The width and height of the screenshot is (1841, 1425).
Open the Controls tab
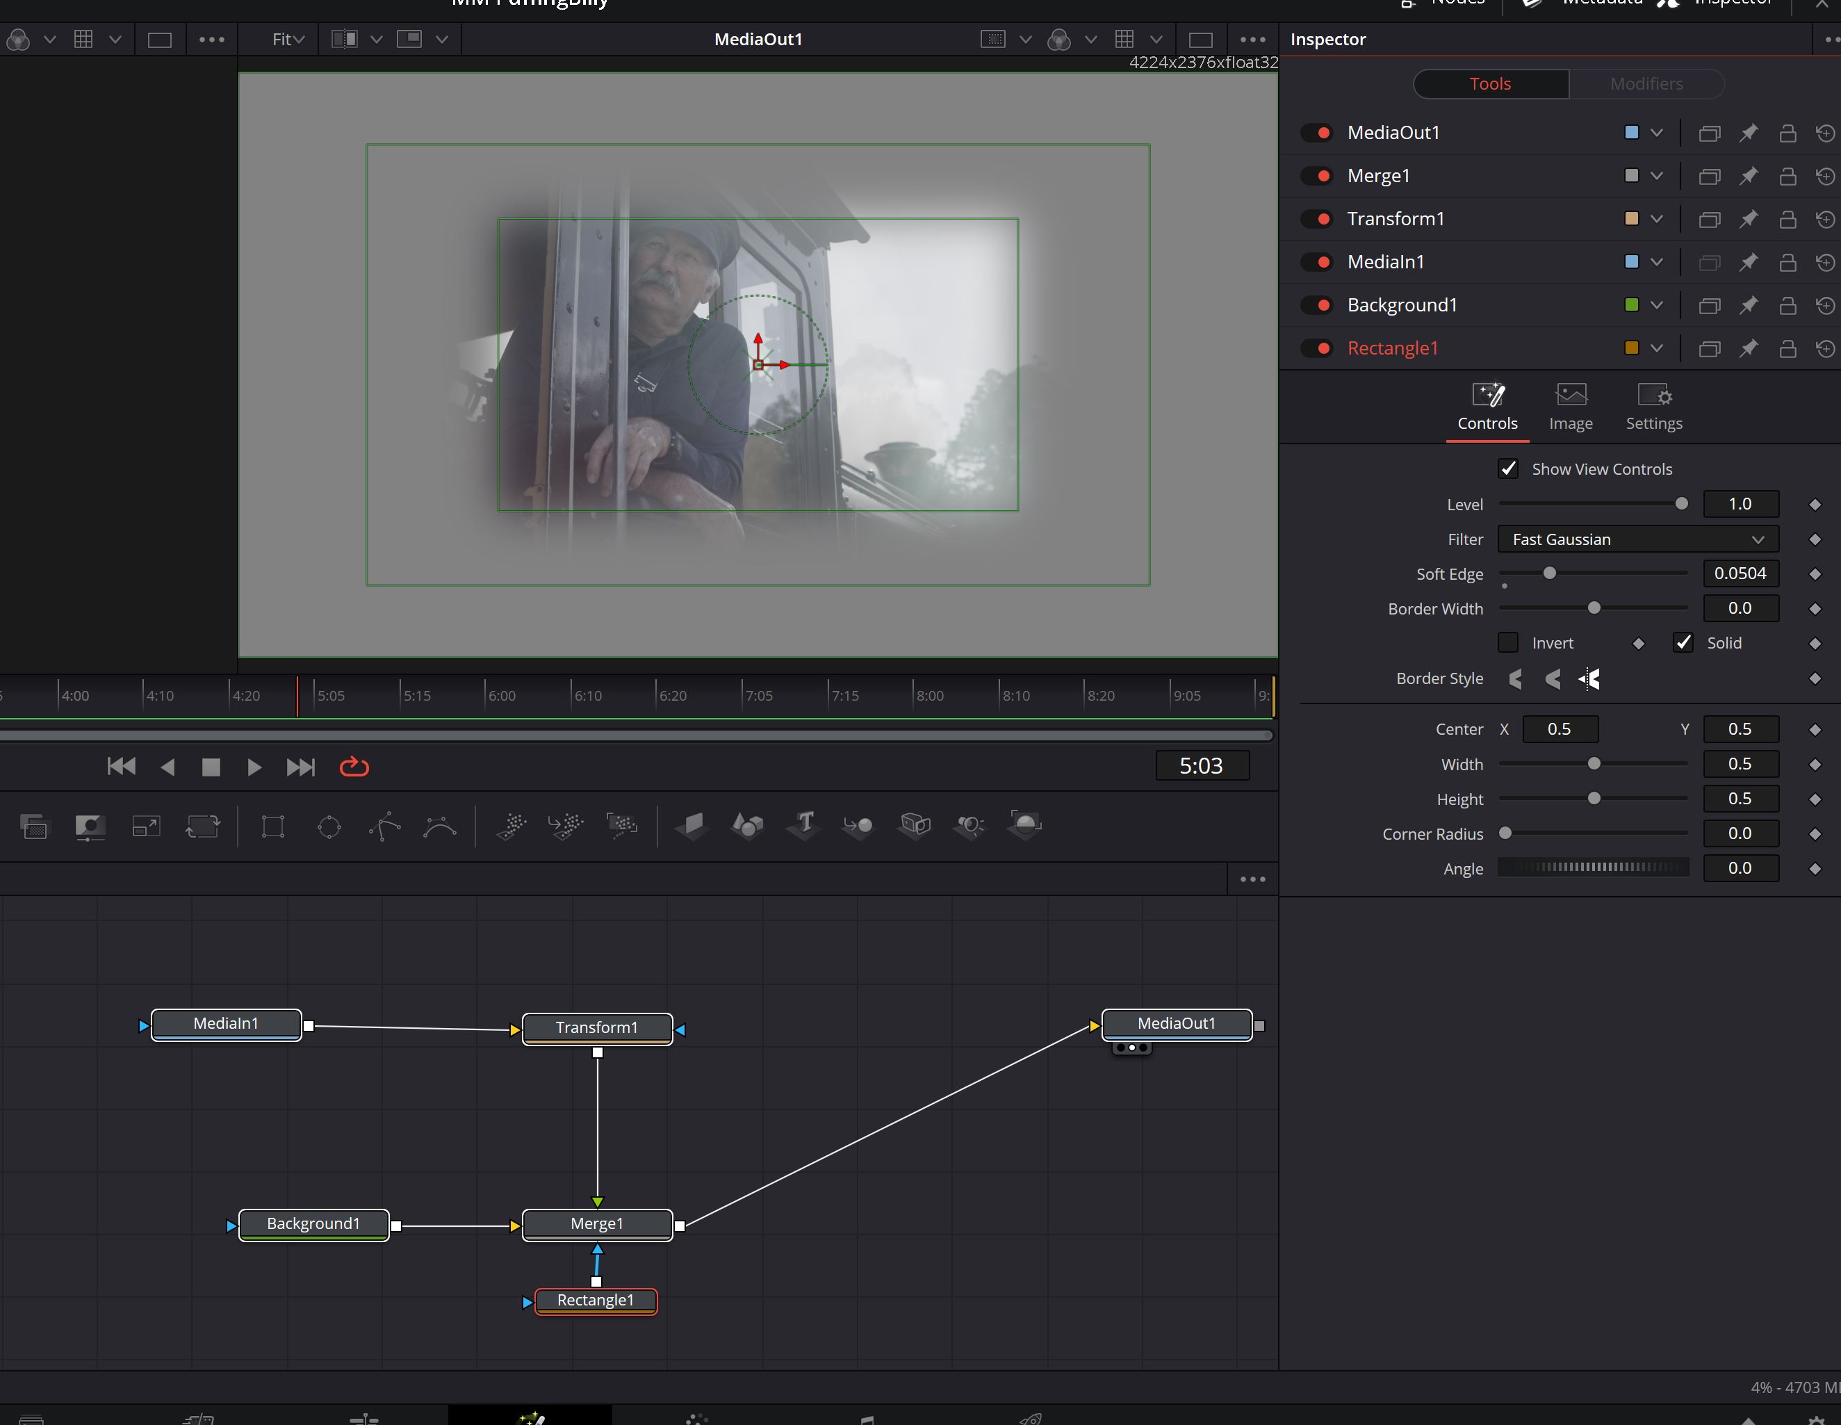(1487, 407)
